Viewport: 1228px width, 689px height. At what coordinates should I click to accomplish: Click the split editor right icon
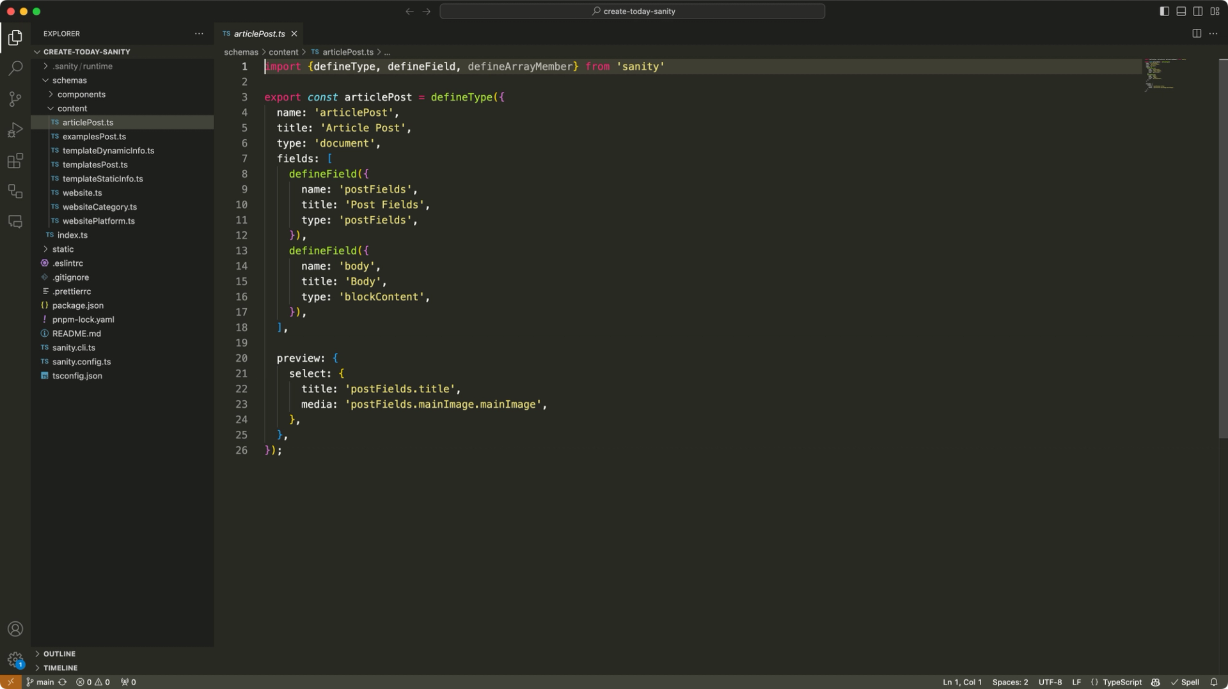coord(1196,34)
